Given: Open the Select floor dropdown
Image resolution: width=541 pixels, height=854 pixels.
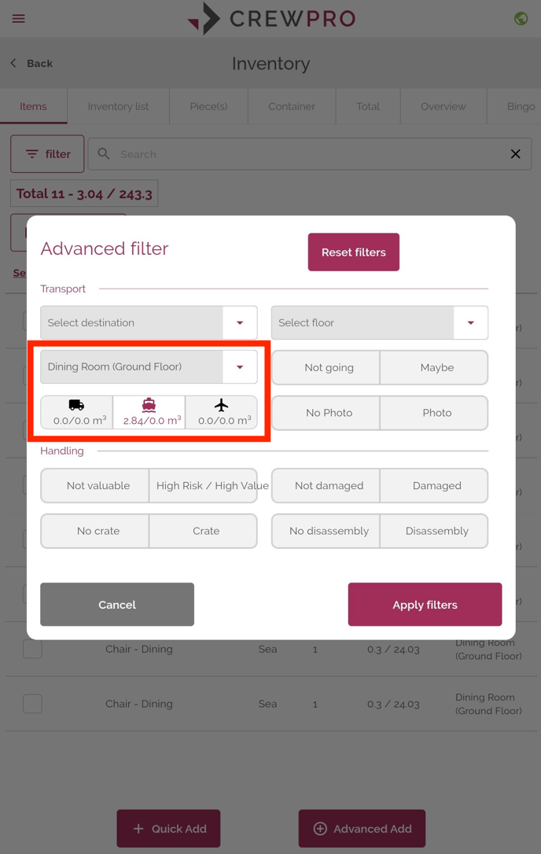Looking at the screenshot, I should click(380, 322).
